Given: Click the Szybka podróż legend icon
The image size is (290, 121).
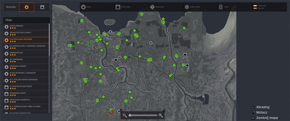Looking at the screenshot, I should click(x=187, y=7).
